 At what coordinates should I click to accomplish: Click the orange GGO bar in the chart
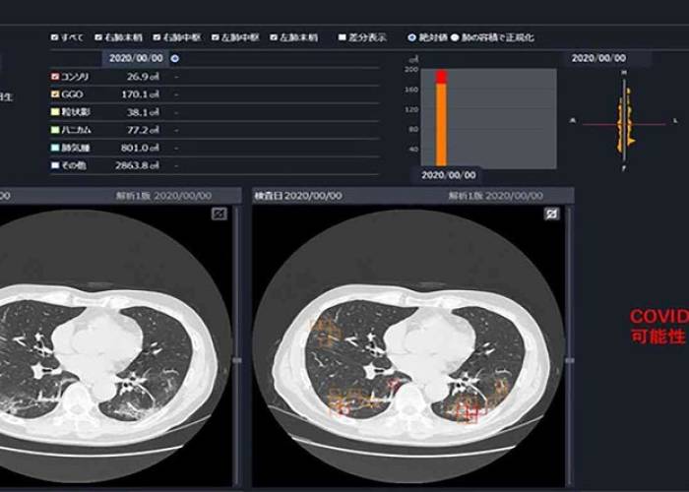click(x=441, y=125)
